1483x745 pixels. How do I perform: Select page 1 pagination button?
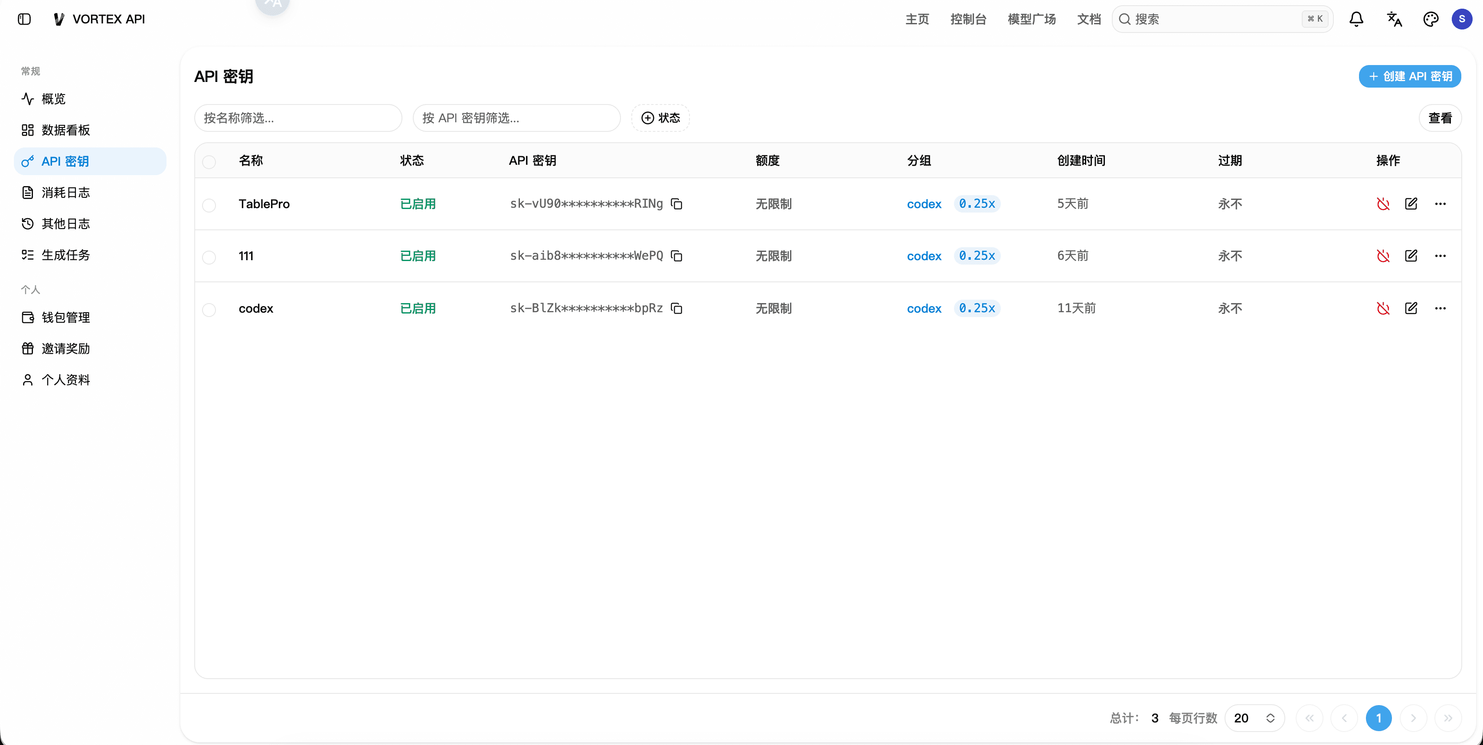[x=1379, y=718]
